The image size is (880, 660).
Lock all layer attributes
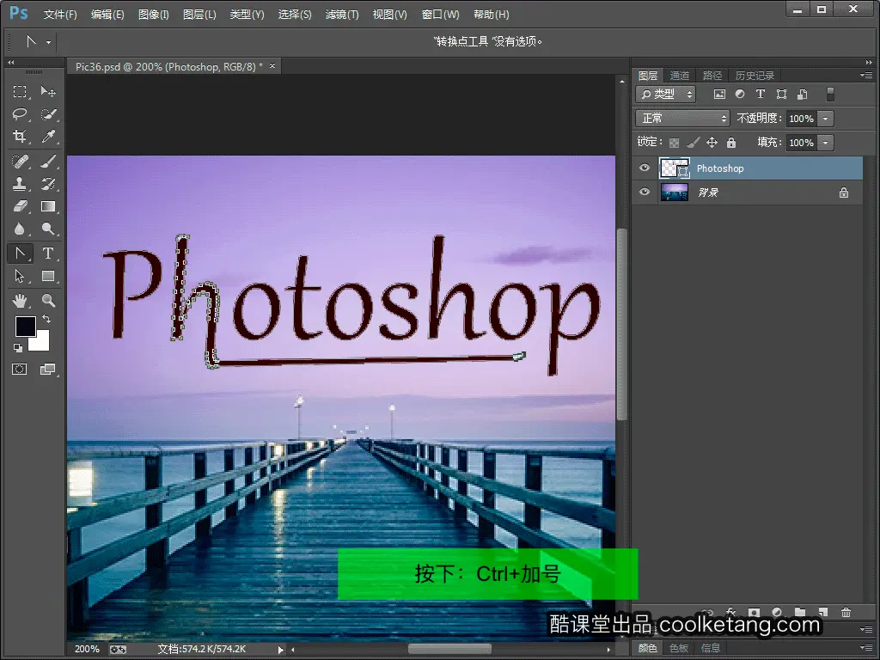730,143
